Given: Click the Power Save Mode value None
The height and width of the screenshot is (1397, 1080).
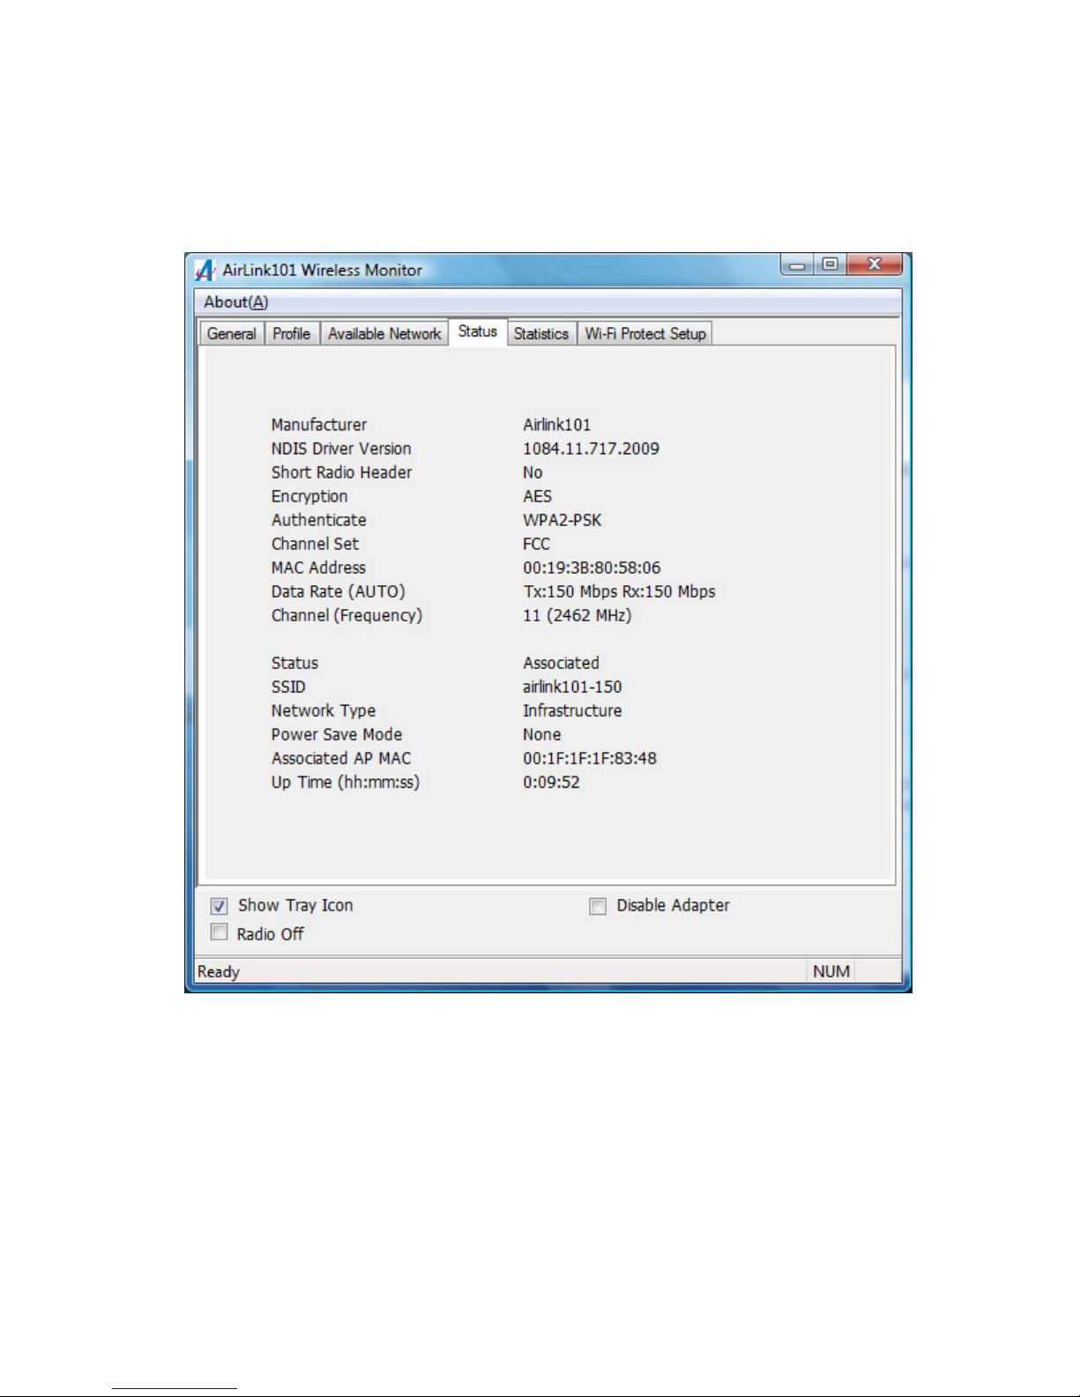Looking at the screenshot, I should click(x=541, y=735).
